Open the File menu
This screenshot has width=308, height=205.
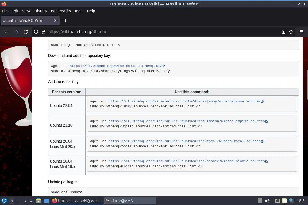(5, 11)
